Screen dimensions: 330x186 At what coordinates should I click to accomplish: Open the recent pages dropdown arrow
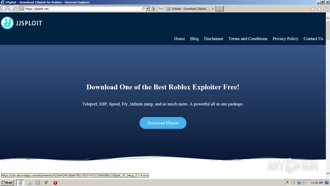pos(17,9)
